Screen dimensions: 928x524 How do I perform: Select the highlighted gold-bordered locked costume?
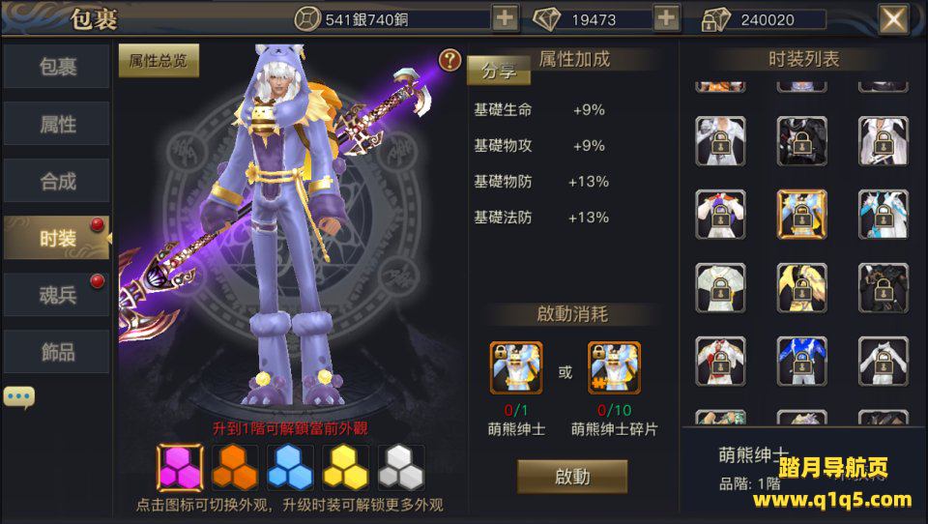802,215
